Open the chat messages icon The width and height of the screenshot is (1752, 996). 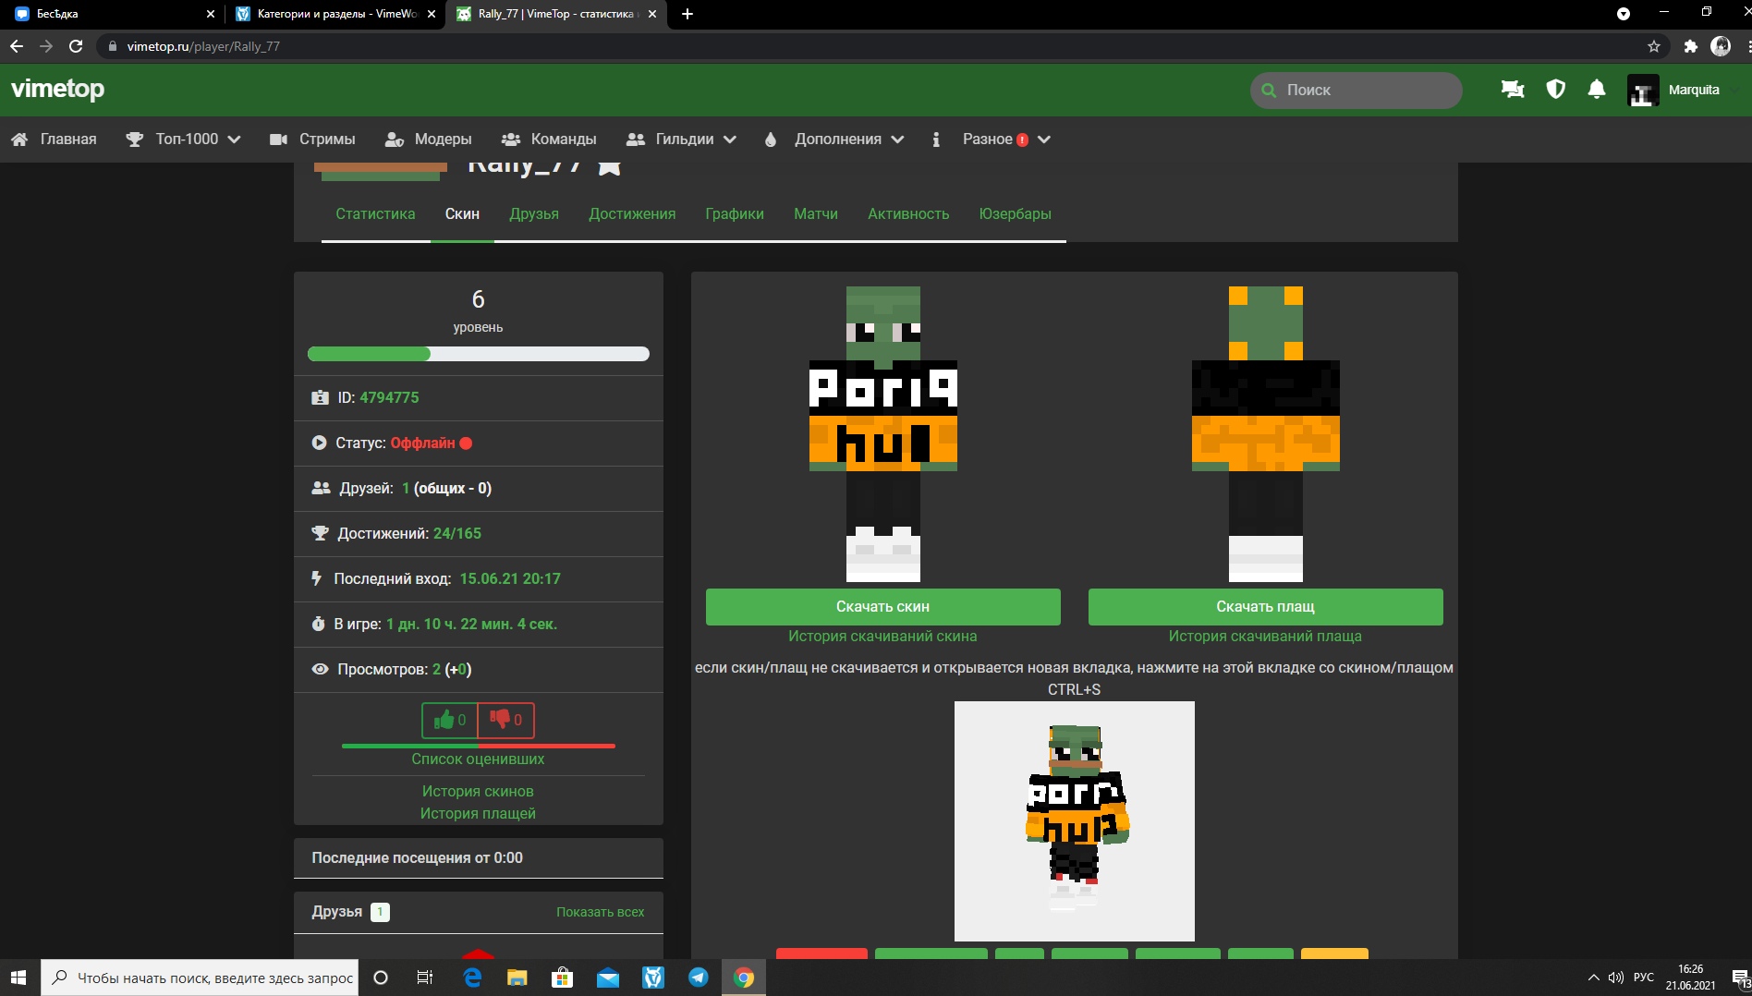[x=1513, y=90]
